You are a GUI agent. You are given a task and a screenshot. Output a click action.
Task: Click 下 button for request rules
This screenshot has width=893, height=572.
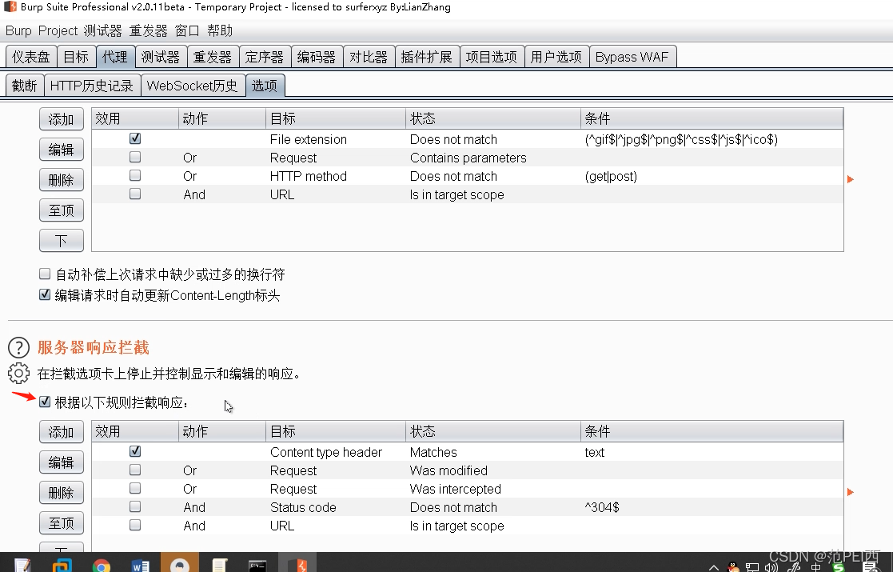click(x=62, y=241)
